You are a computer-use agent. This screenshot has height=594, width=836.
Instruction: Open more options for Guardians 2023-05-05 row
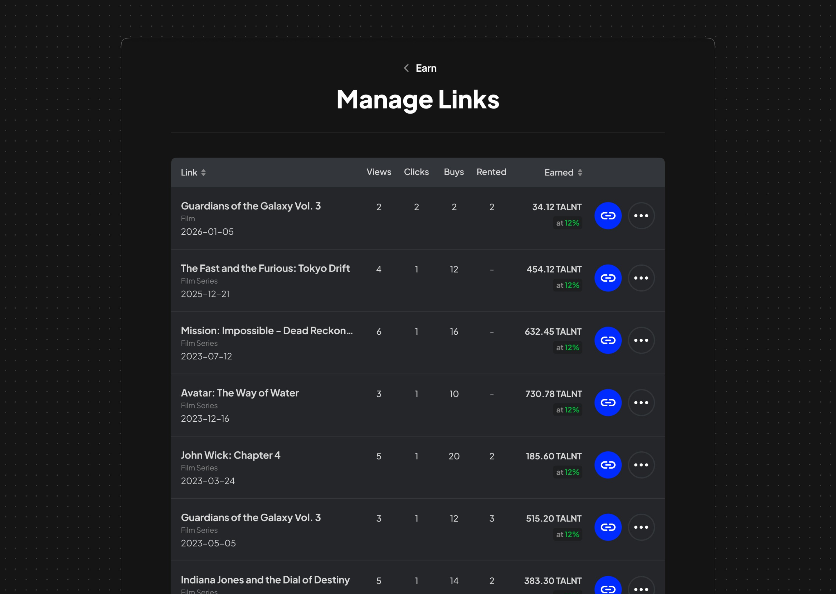[x=641, y=527]
